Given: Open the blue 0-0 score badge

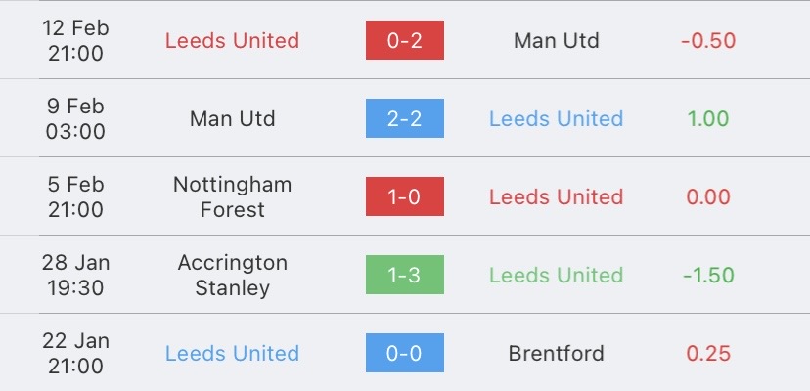Looking at the screenshot, I should point(404,353).
